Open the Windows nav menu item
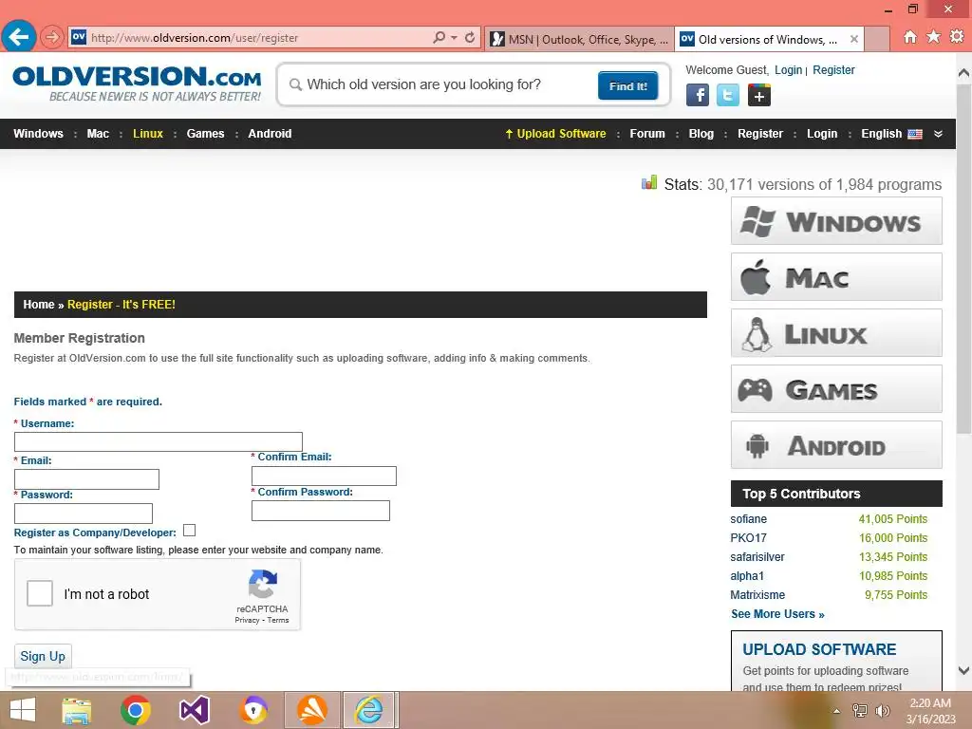The image size is (972, 729). click(x=38, y=133)
